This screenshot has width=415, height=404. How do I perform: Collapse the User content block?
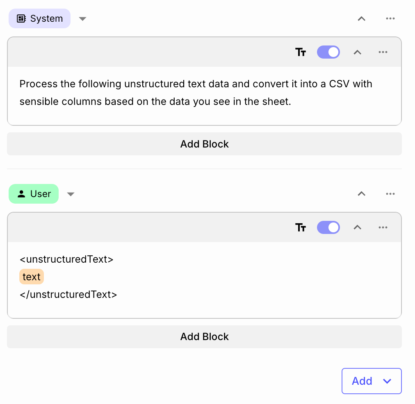coord(358,227)
